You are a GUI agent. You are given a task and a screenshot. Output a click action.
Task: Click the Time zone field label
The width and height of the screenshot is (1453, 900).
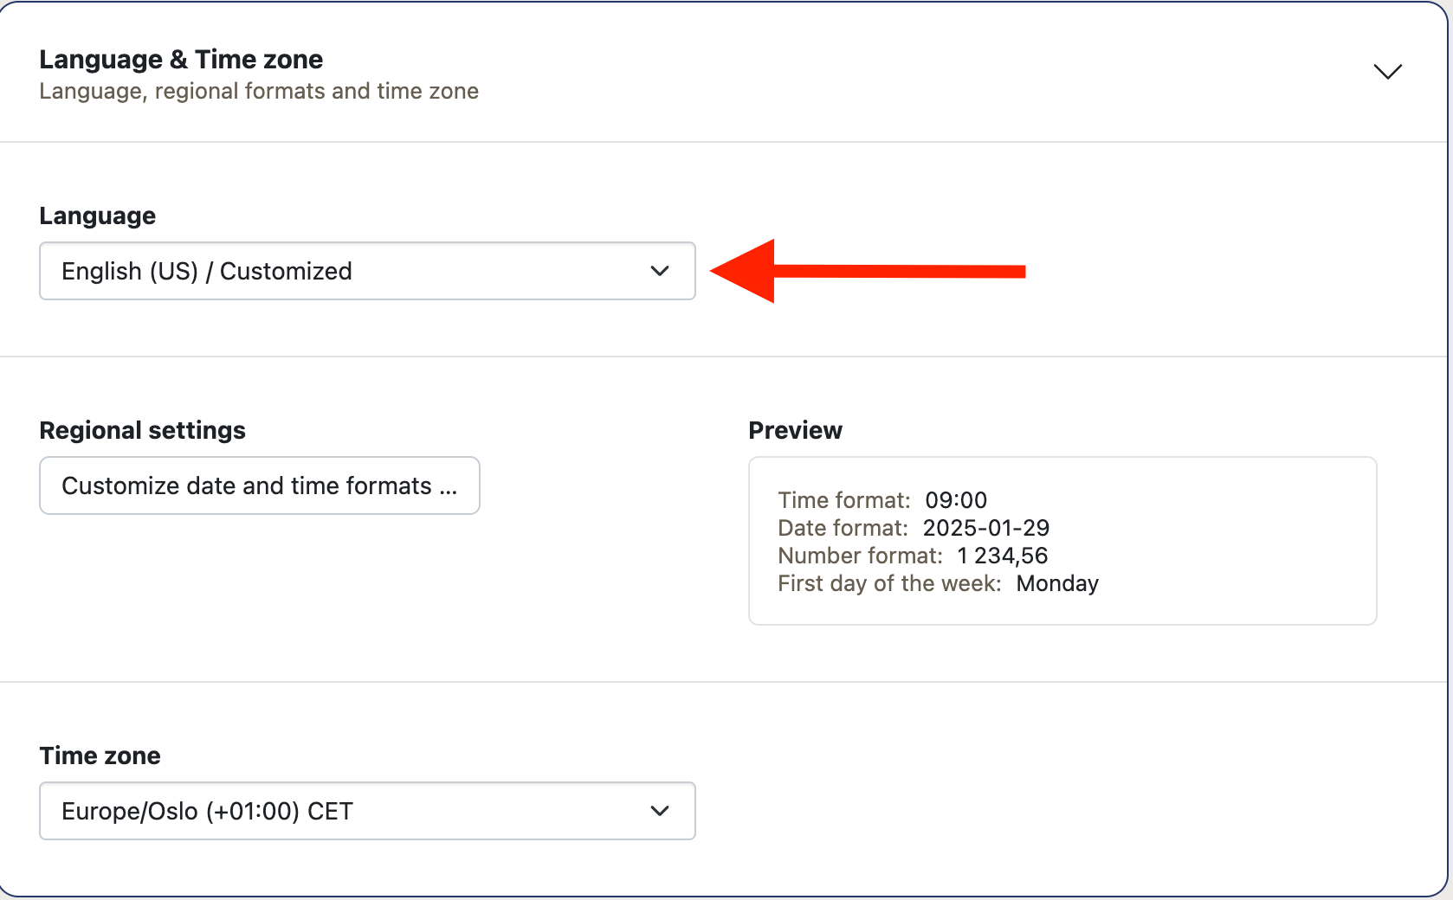(100, 756)
